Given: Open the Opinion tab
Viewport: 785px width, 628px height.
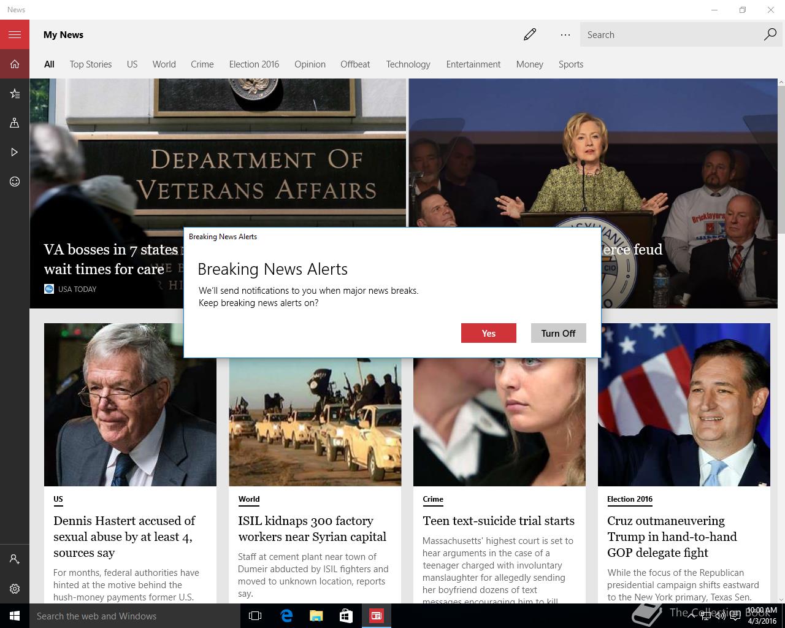Looking at the screenshot, I should (x=310, y=64).
